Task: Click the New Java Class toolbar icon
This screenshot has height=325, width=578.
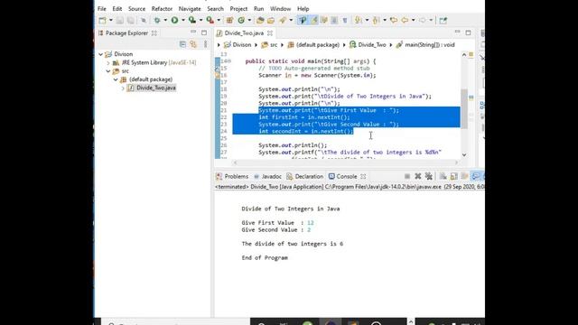Action: tap(241, 20)
